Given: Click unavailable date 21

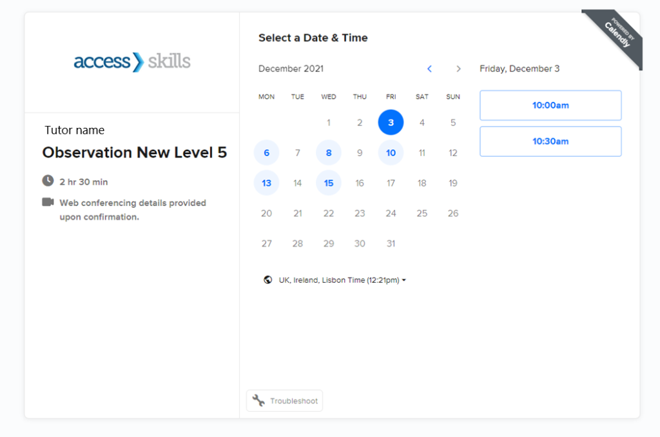Looking at the screenshot, I should click(x=298, y=214).
